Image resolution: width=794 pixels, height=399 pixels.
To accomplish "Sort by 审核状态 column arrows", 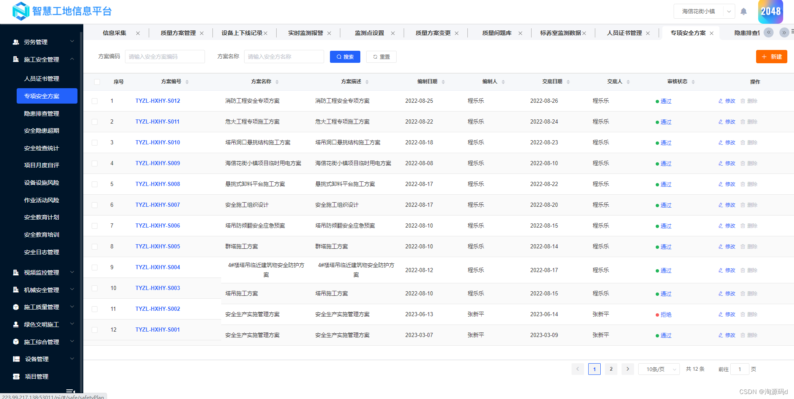I will pos(693,82).
